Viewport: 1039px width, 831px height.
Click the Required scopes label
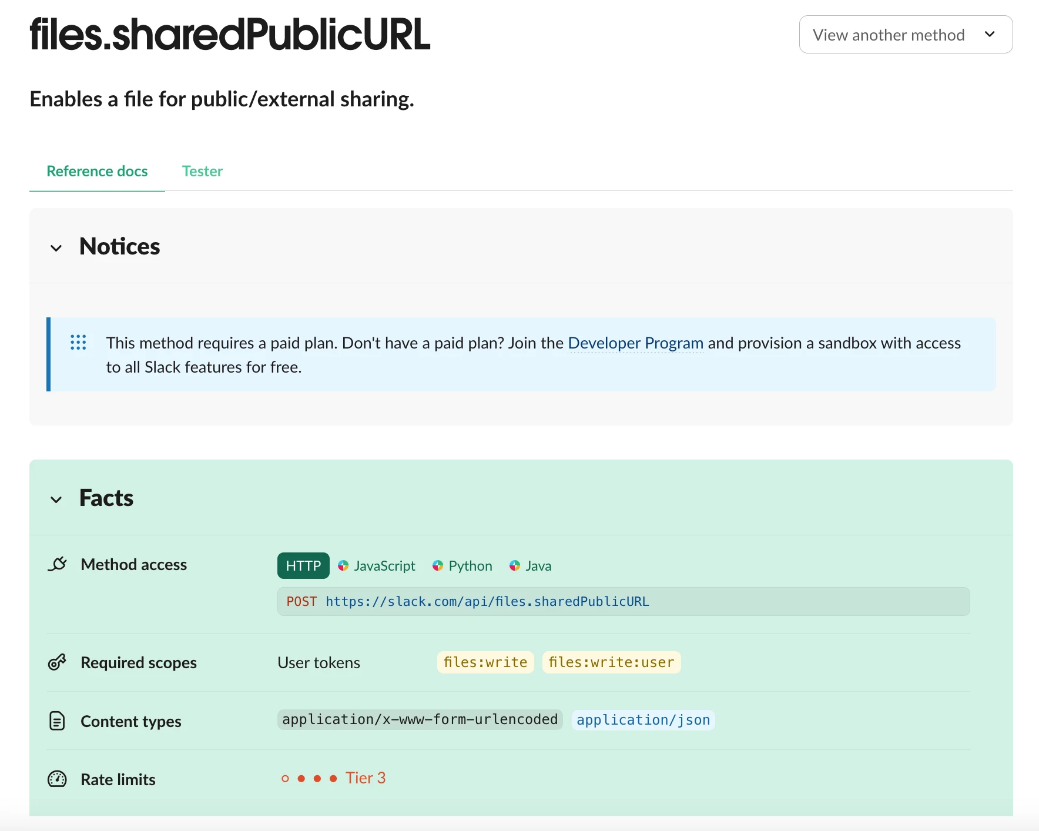point(139,662)
